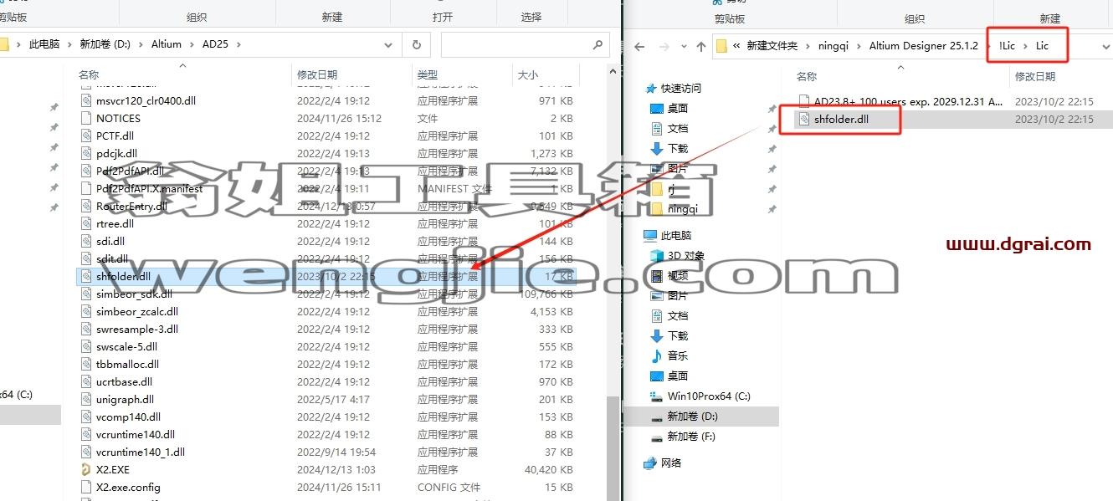Click the 2022/5/17 4:17 date for unigraph.dll
This screenshot has height=501, width=1113.
[x=333, y=399]
